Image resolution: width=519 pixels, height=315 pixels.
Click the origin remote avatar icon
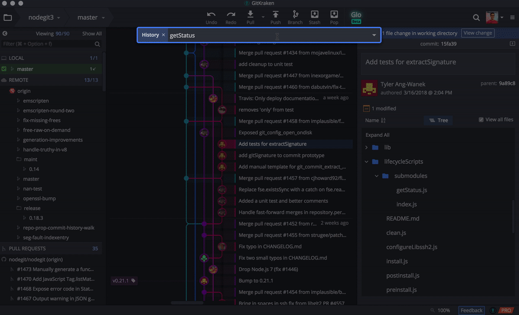click(x=12, y=91)
